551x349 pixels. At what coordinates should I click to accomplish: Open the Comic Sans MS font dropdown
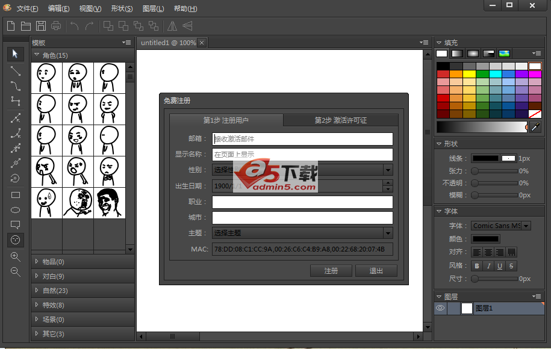[526, 226]
